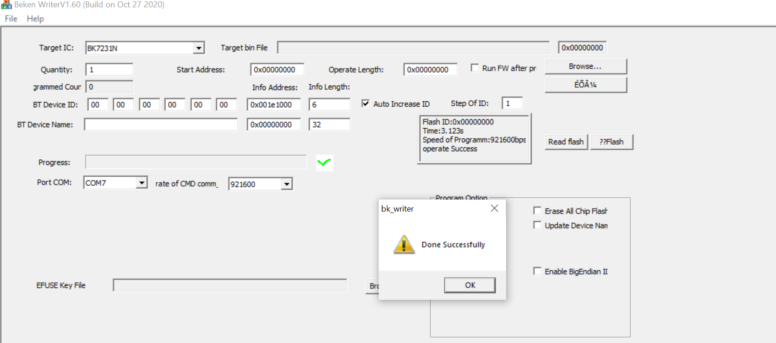Click the Start Address field
Screen dimensions: 776x343
[277, 70]
